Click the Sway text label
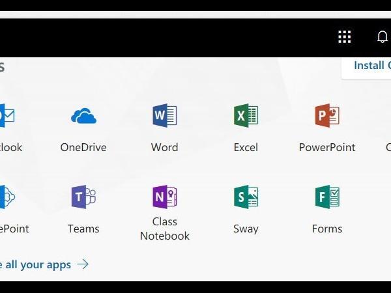The width and height of the screenshot is (391, 293). click(x=246, y=229)
